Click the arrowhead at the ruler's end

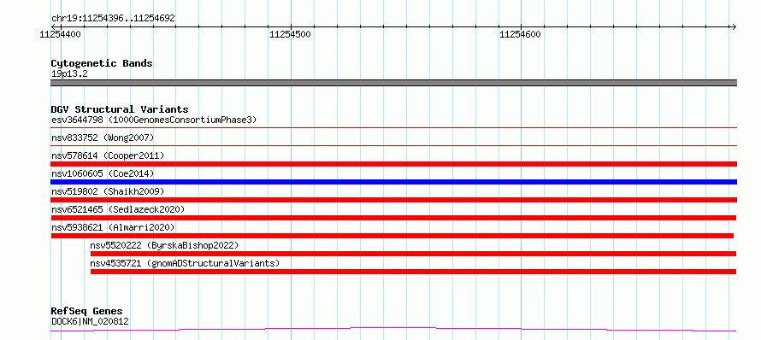734,27
